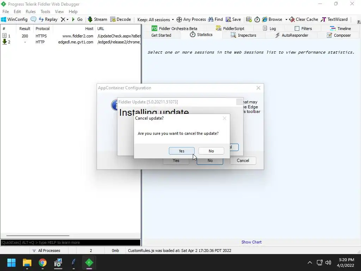Launch Browse with IE icon

[272, 19]
